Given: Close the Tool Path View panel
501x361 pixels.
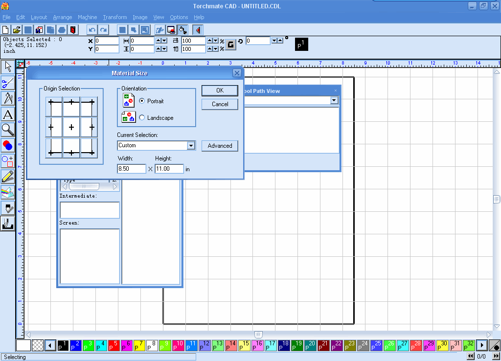Looking at the screenshot, I should click(336, 90).
